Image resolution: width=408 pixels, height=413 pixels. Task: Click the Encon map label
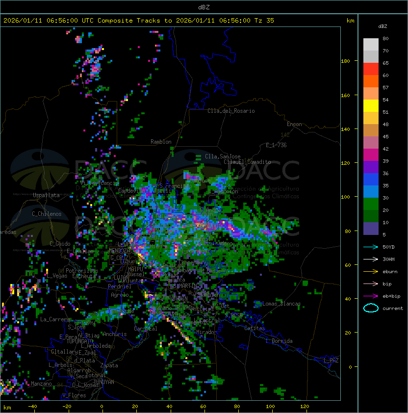click(x=294, y=124)
